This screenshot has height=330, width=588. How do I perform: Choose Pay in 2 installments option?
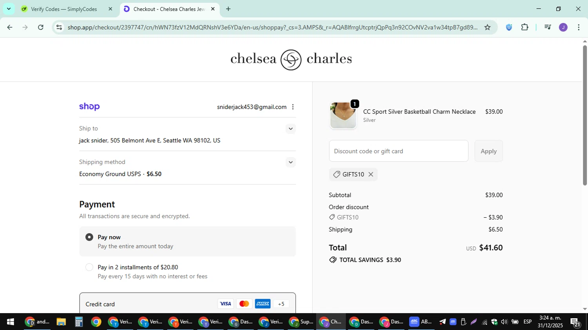pyautogui.click(x=89, y=267)
